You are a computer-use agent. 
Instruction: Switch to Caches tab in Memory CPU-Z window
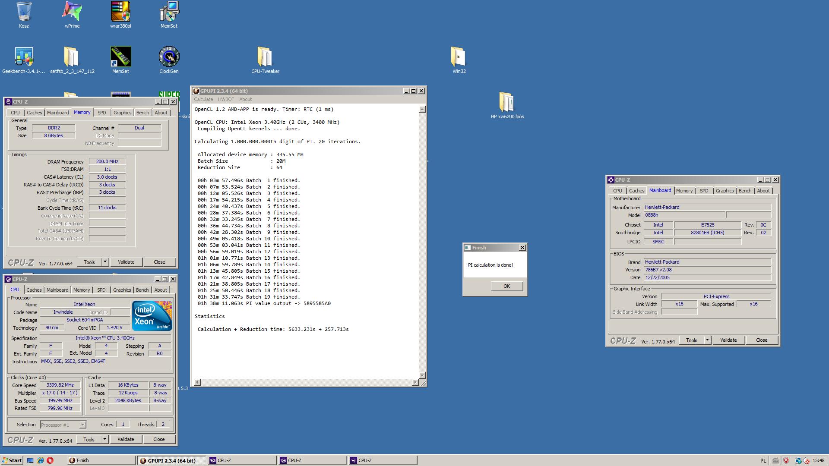[x=35, y=113]
